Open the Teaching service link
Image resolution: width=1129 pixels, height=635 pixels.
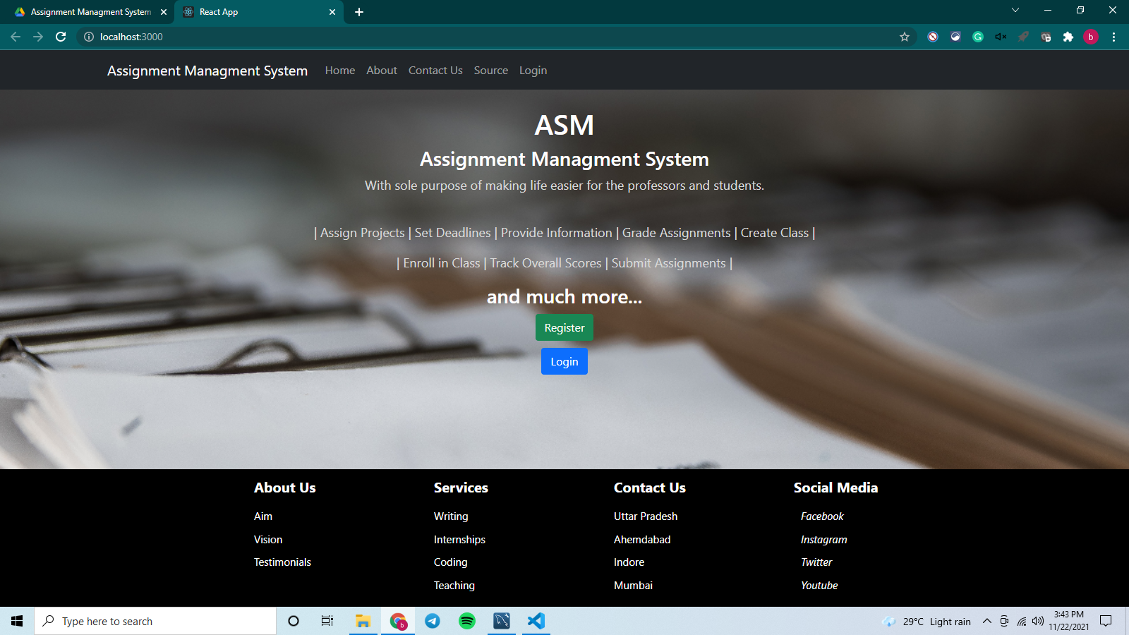[454, 586]
